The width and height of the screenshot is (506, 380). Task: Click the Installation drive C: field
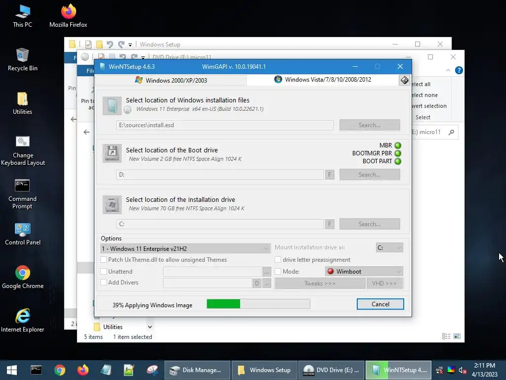coord(220,224)
